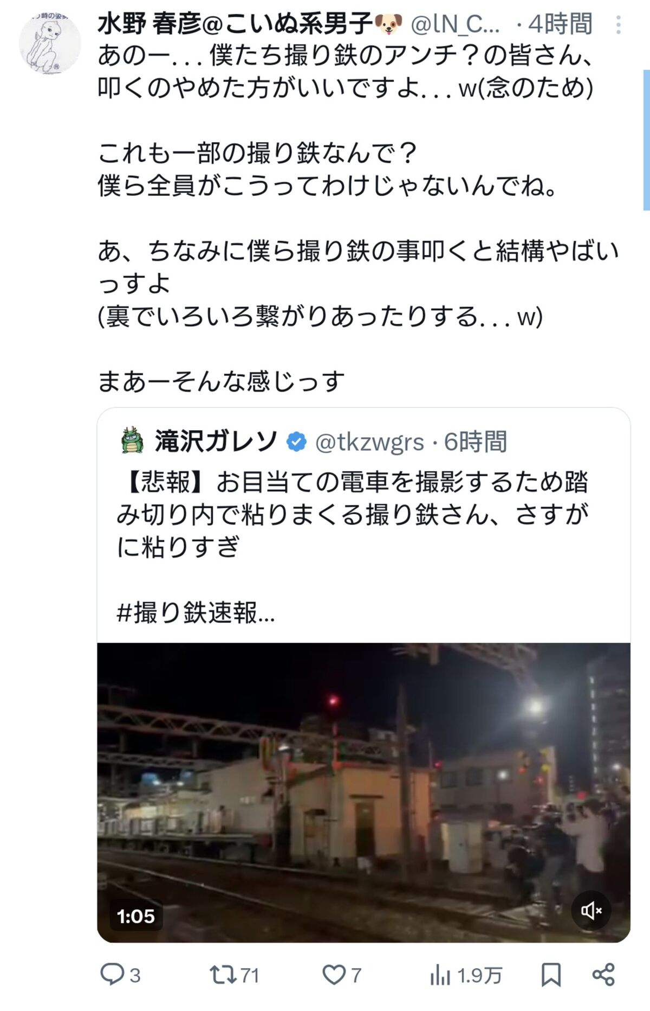The height and width of the screenshot is (1011, 650).
Task: Click the blue scrollbar on right edge
Action: [646, 140]
